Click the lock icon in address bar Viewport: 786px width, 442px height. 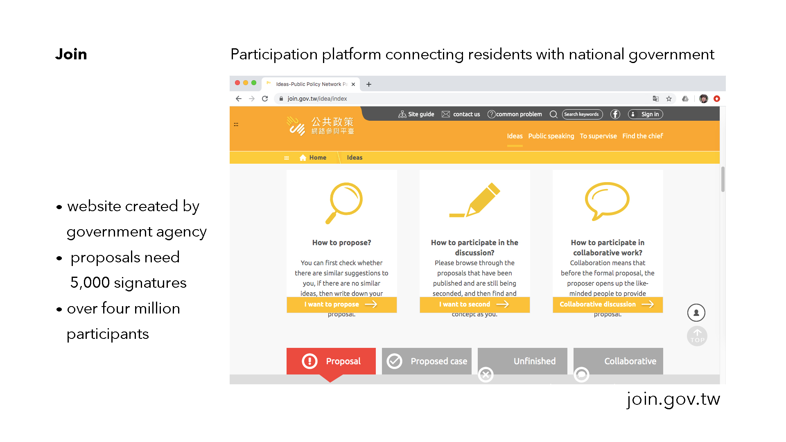tap(281, 99)
